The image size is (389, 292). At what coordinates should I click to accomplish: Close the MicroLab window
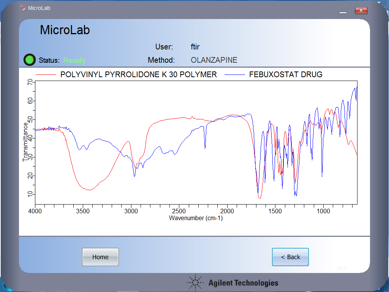coord(361,10)
